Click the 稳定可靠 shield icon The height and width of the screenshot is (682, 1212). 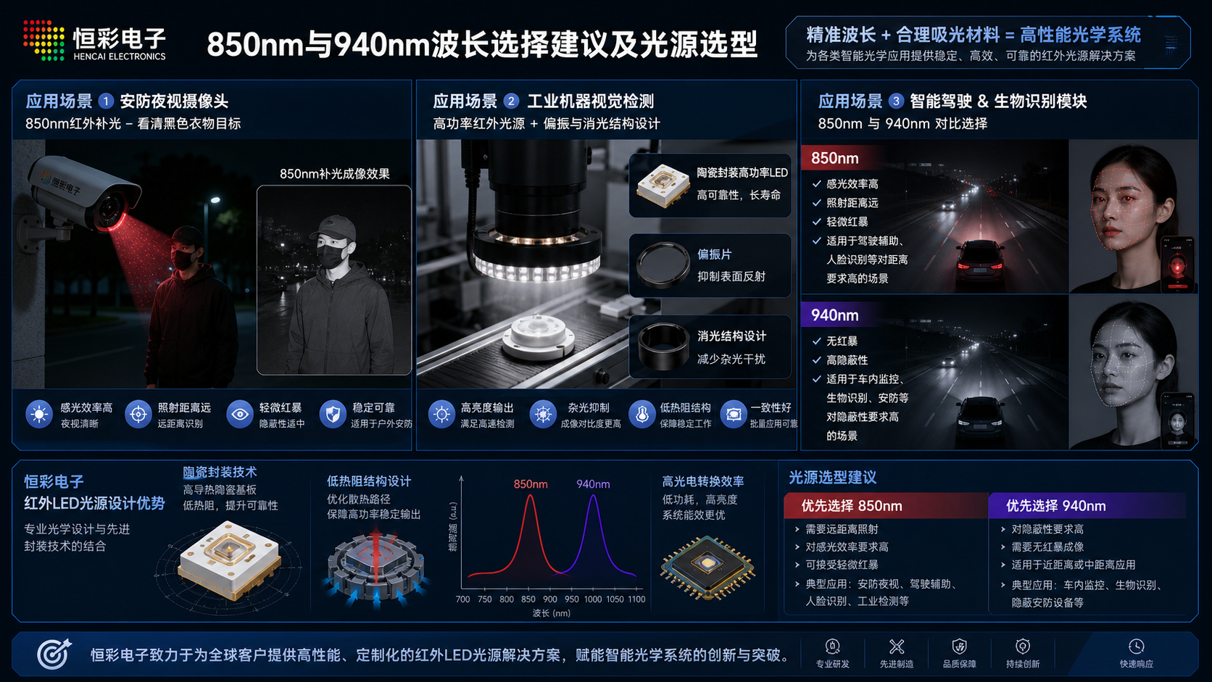click(333, 415)
